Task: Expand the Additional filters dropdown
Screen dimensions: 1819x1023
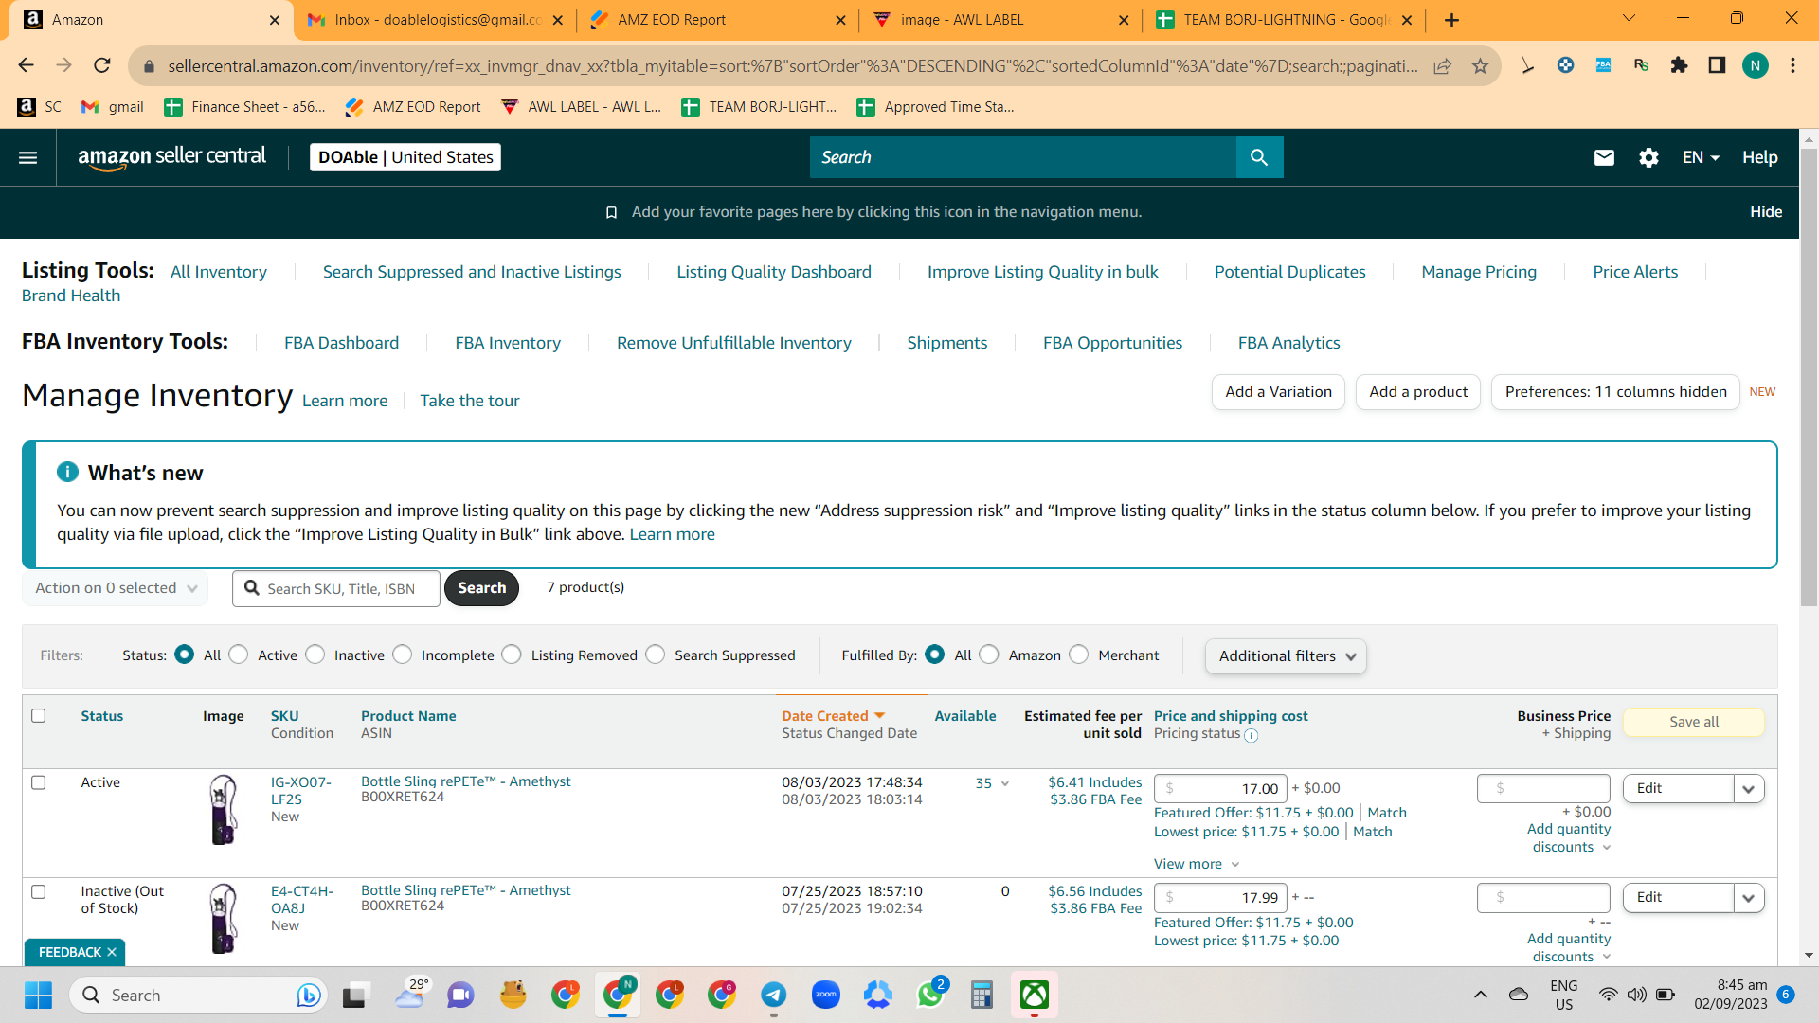Action: [x=1286, y=656]
